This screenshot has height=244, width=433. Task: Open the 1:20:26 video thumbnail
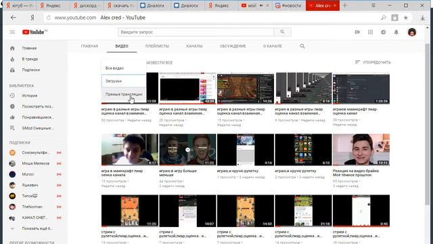361,89
